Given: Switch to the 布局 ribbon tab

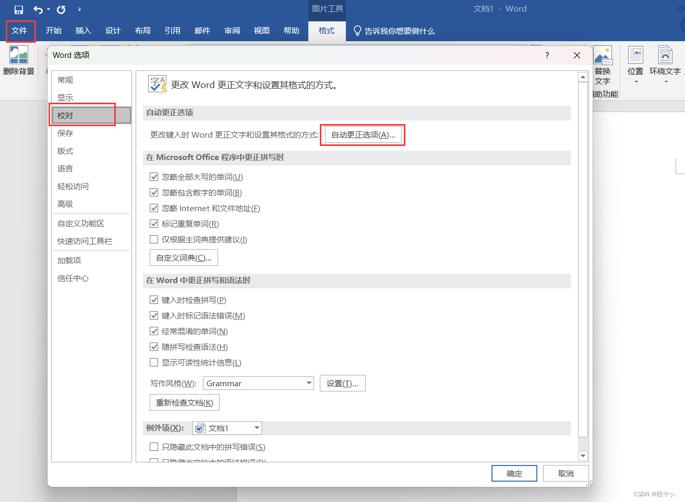Looking at the screenshot, I should 142,31.
